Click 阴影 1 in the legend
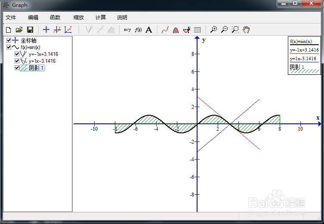Viewport: 324px width, 224px height. [297, 67]
